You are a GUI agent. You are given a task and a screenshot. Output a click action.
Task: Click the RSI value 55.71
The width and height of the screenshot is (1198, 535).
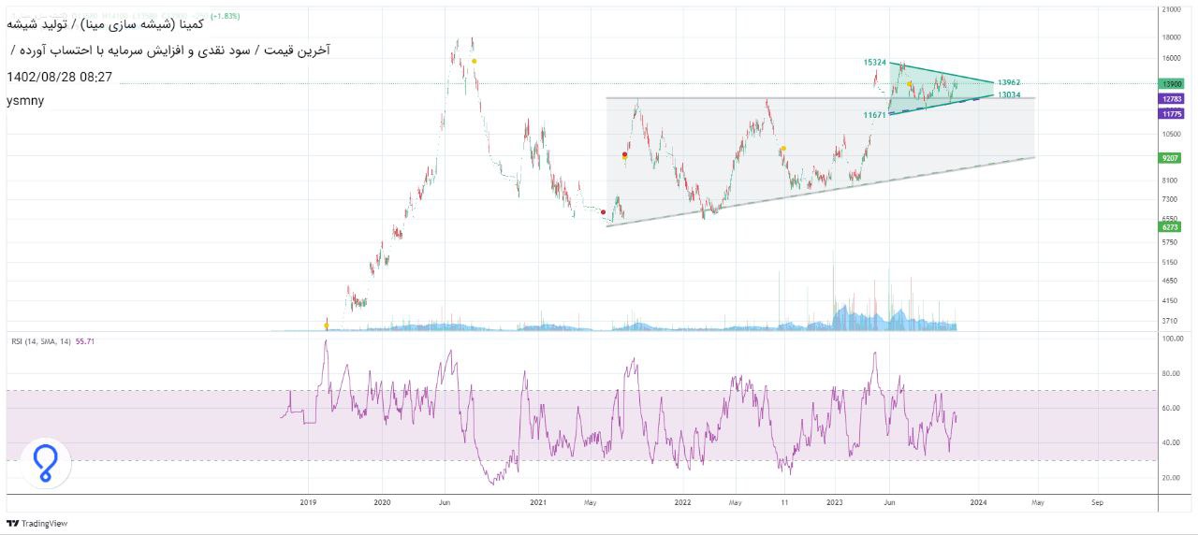coord(85,341)
